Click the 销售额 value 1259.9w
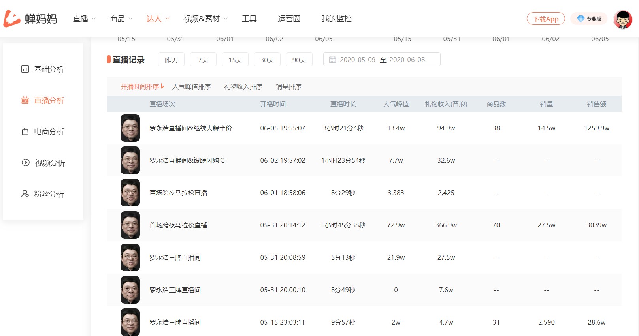639x336 pixels. pyautogui.click(x=596, y=128)
